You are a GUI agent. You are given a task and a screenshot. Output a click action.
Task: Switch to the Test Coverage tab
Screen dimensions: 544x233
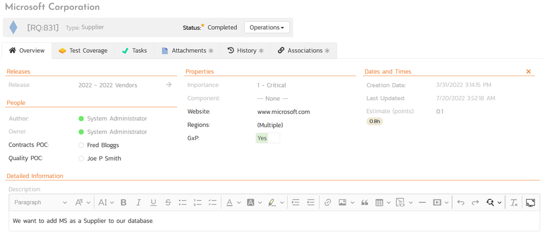83,51
